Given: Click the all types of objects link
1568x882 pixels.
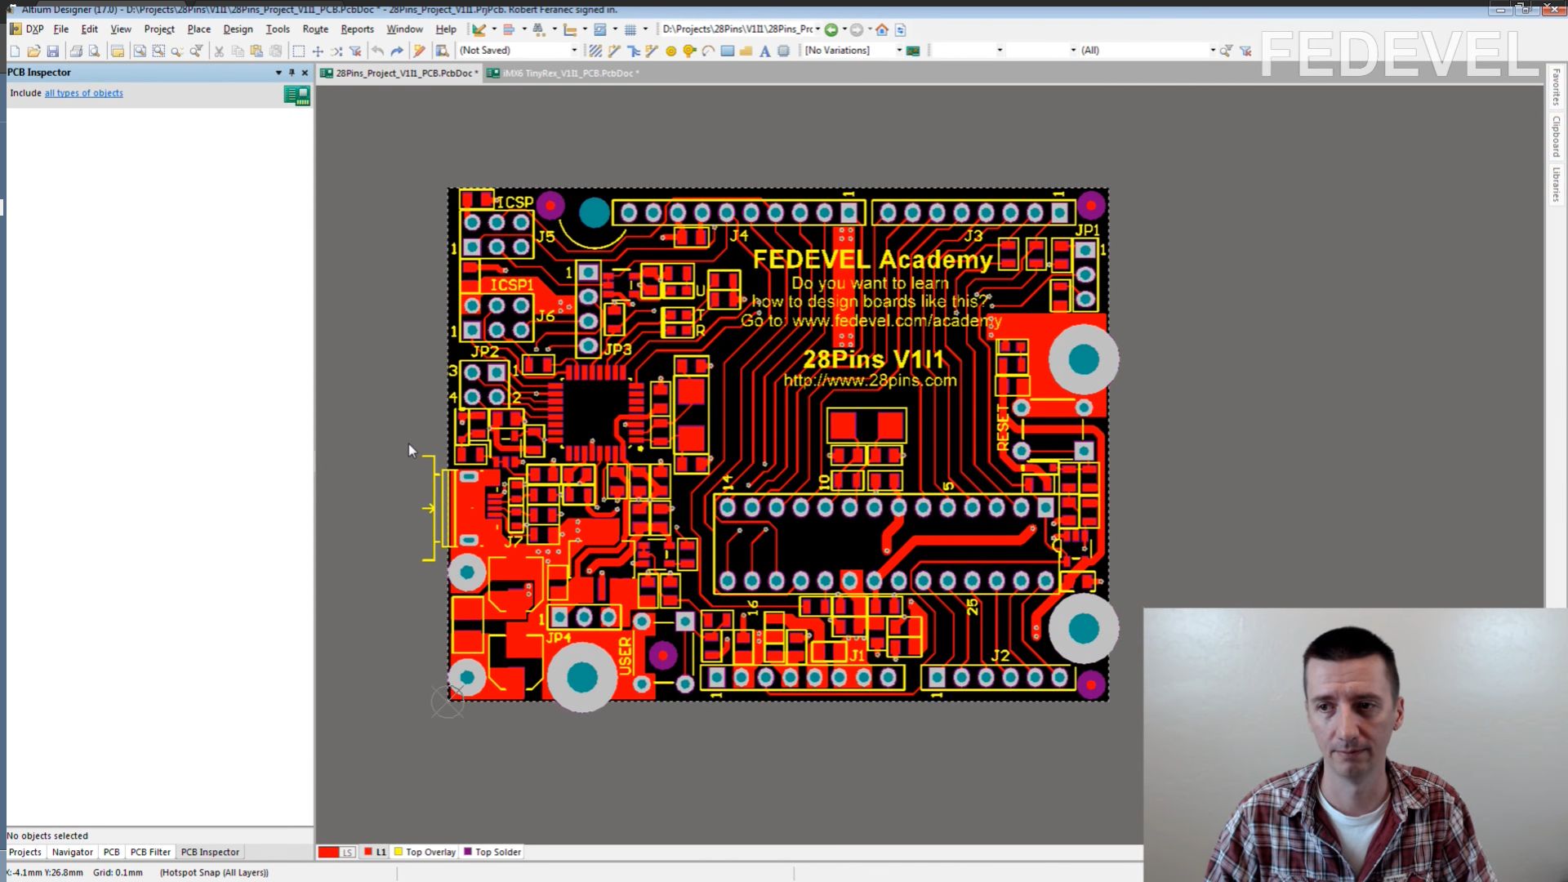Looking at the screenshot, I should pos(83,93).
